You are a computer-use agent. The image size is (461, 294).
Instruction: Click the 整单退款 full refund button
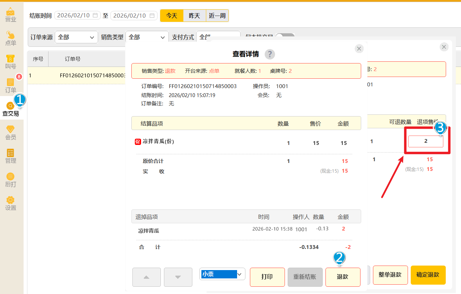[390, 275]
